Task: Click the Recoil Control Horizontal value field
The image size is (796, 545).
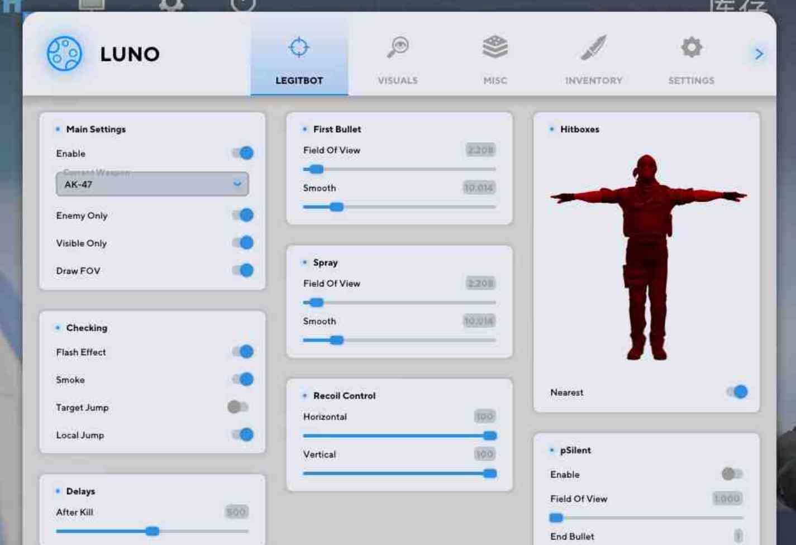Action: [484, 416]
